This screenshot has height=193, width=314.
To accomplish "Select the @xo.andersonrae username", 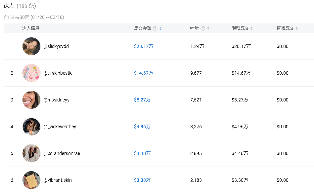I will pyautogui.click(x=62, y=153).
